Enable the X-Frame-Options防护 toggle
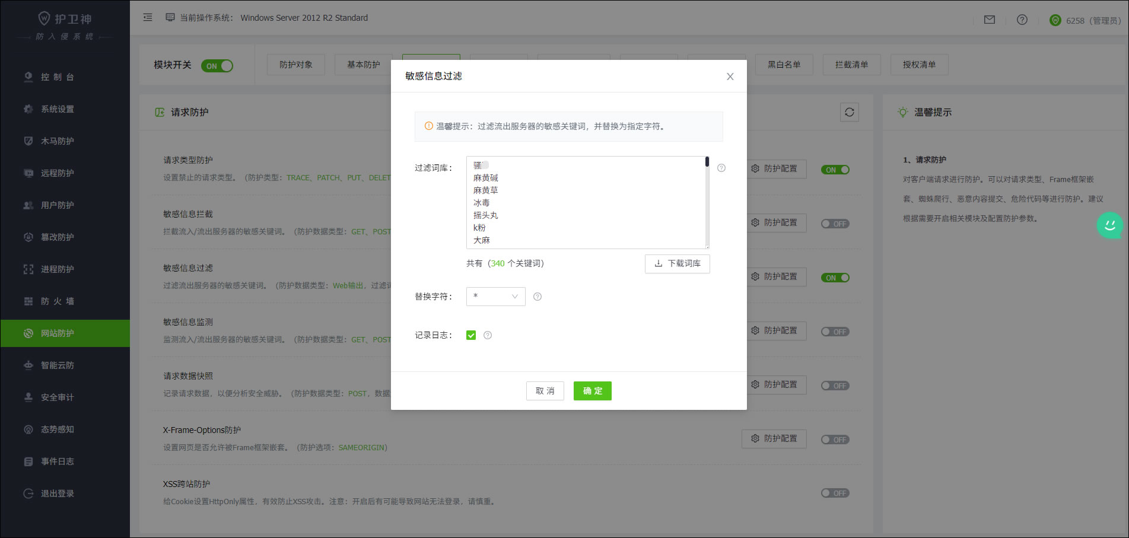The height and width of the screenshot is (538, 1129). [835, 440]
